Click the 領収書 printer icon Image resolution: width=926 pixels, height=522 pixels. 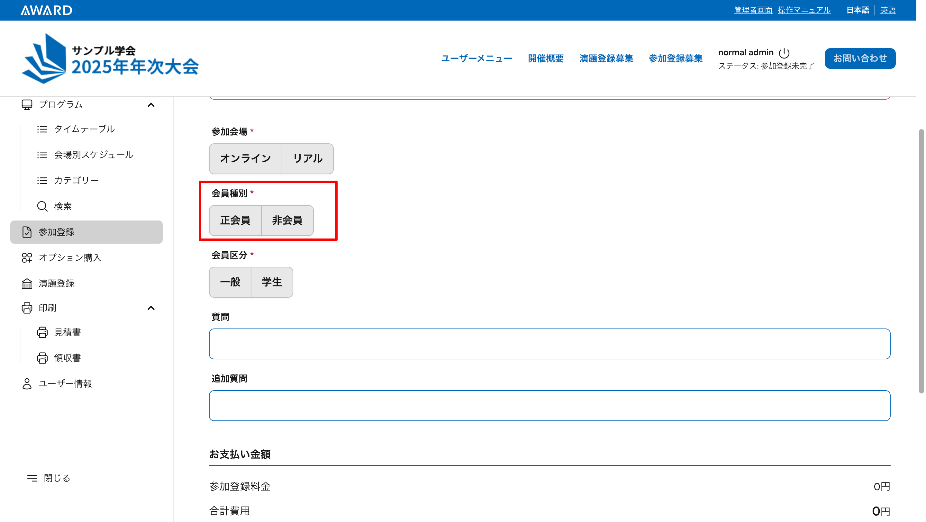pos(42,358)
